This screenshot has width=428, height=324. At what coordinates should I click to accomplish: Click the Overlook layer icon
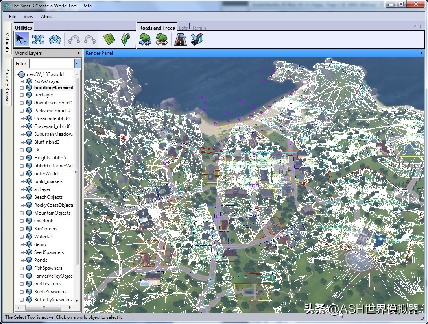pyautogui.click(x=29, y=221)
